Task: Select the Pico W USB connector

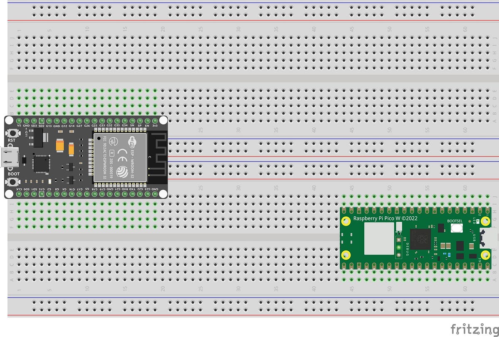Action: coord(489,238)
